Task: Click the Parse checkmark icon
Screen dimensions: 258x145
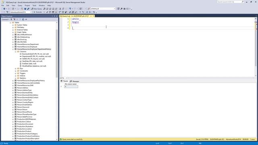Action: (x=47, y=12)
